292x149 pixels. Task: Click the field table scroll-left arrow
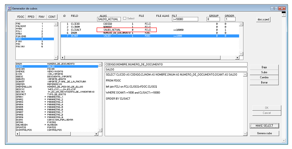point(63,58)
